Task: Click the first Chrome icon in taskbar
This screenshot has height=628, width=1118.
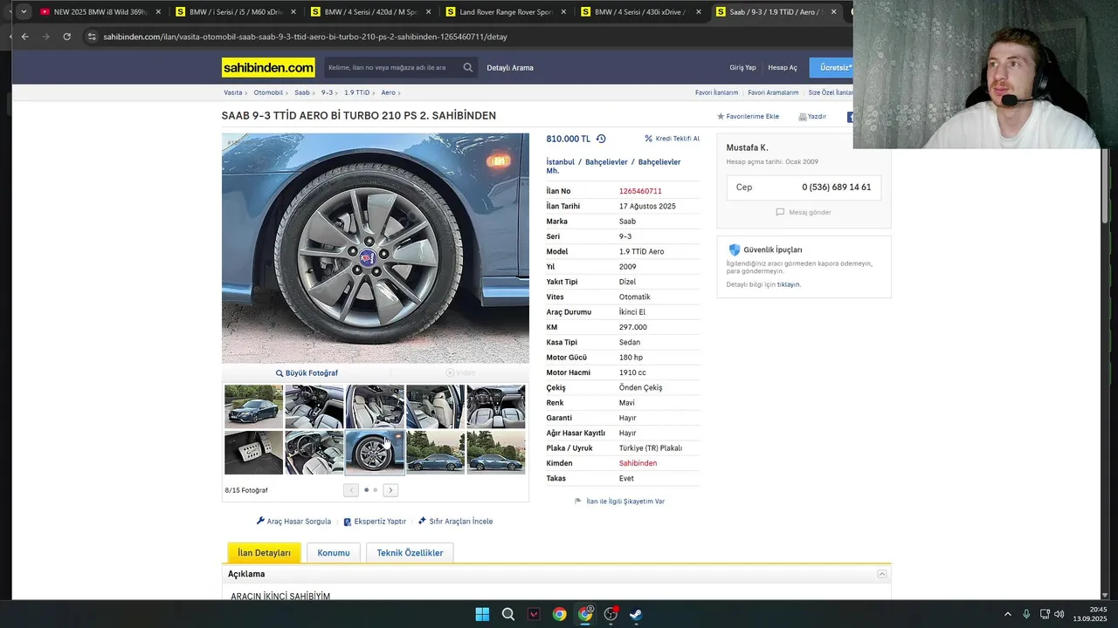Action: click(559, 614)
